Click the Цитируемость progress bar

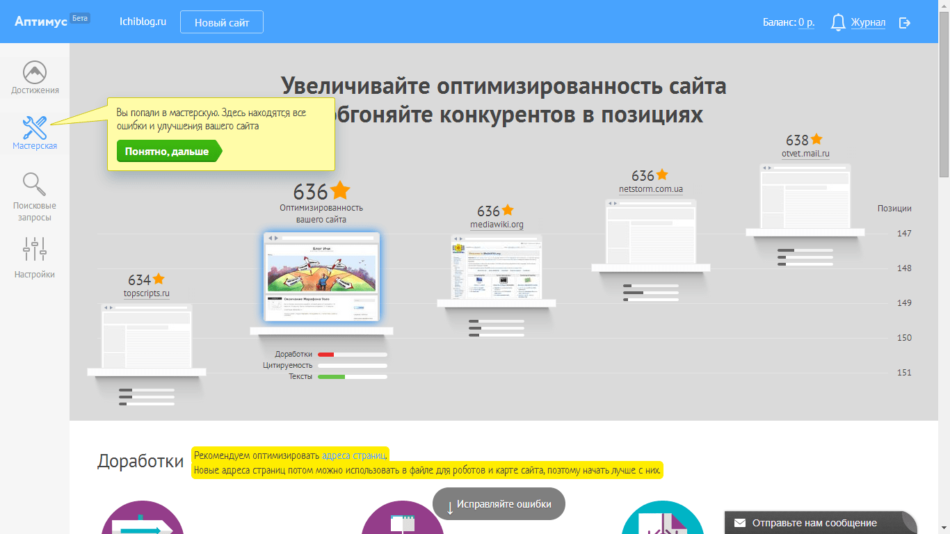pyautogui.click(x=353, y=366)
